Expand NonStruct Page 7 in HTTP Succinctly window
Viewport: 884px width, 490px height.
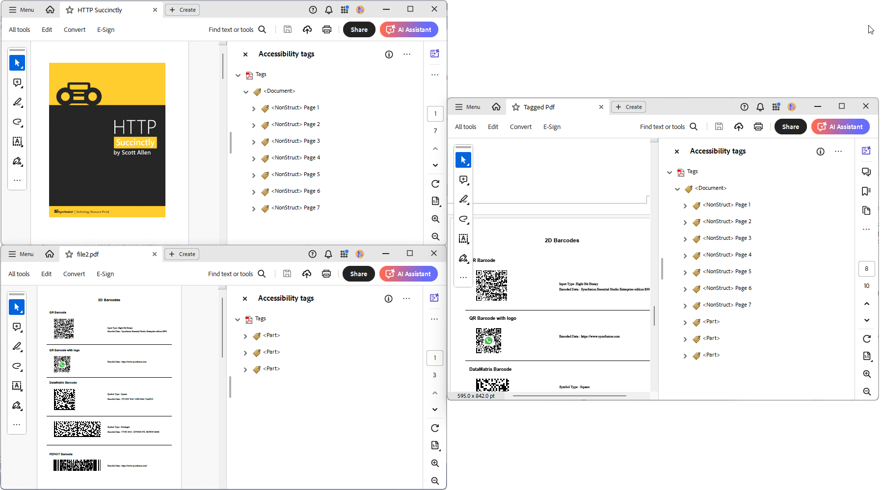pyautogui.click(x=254, y=208)
